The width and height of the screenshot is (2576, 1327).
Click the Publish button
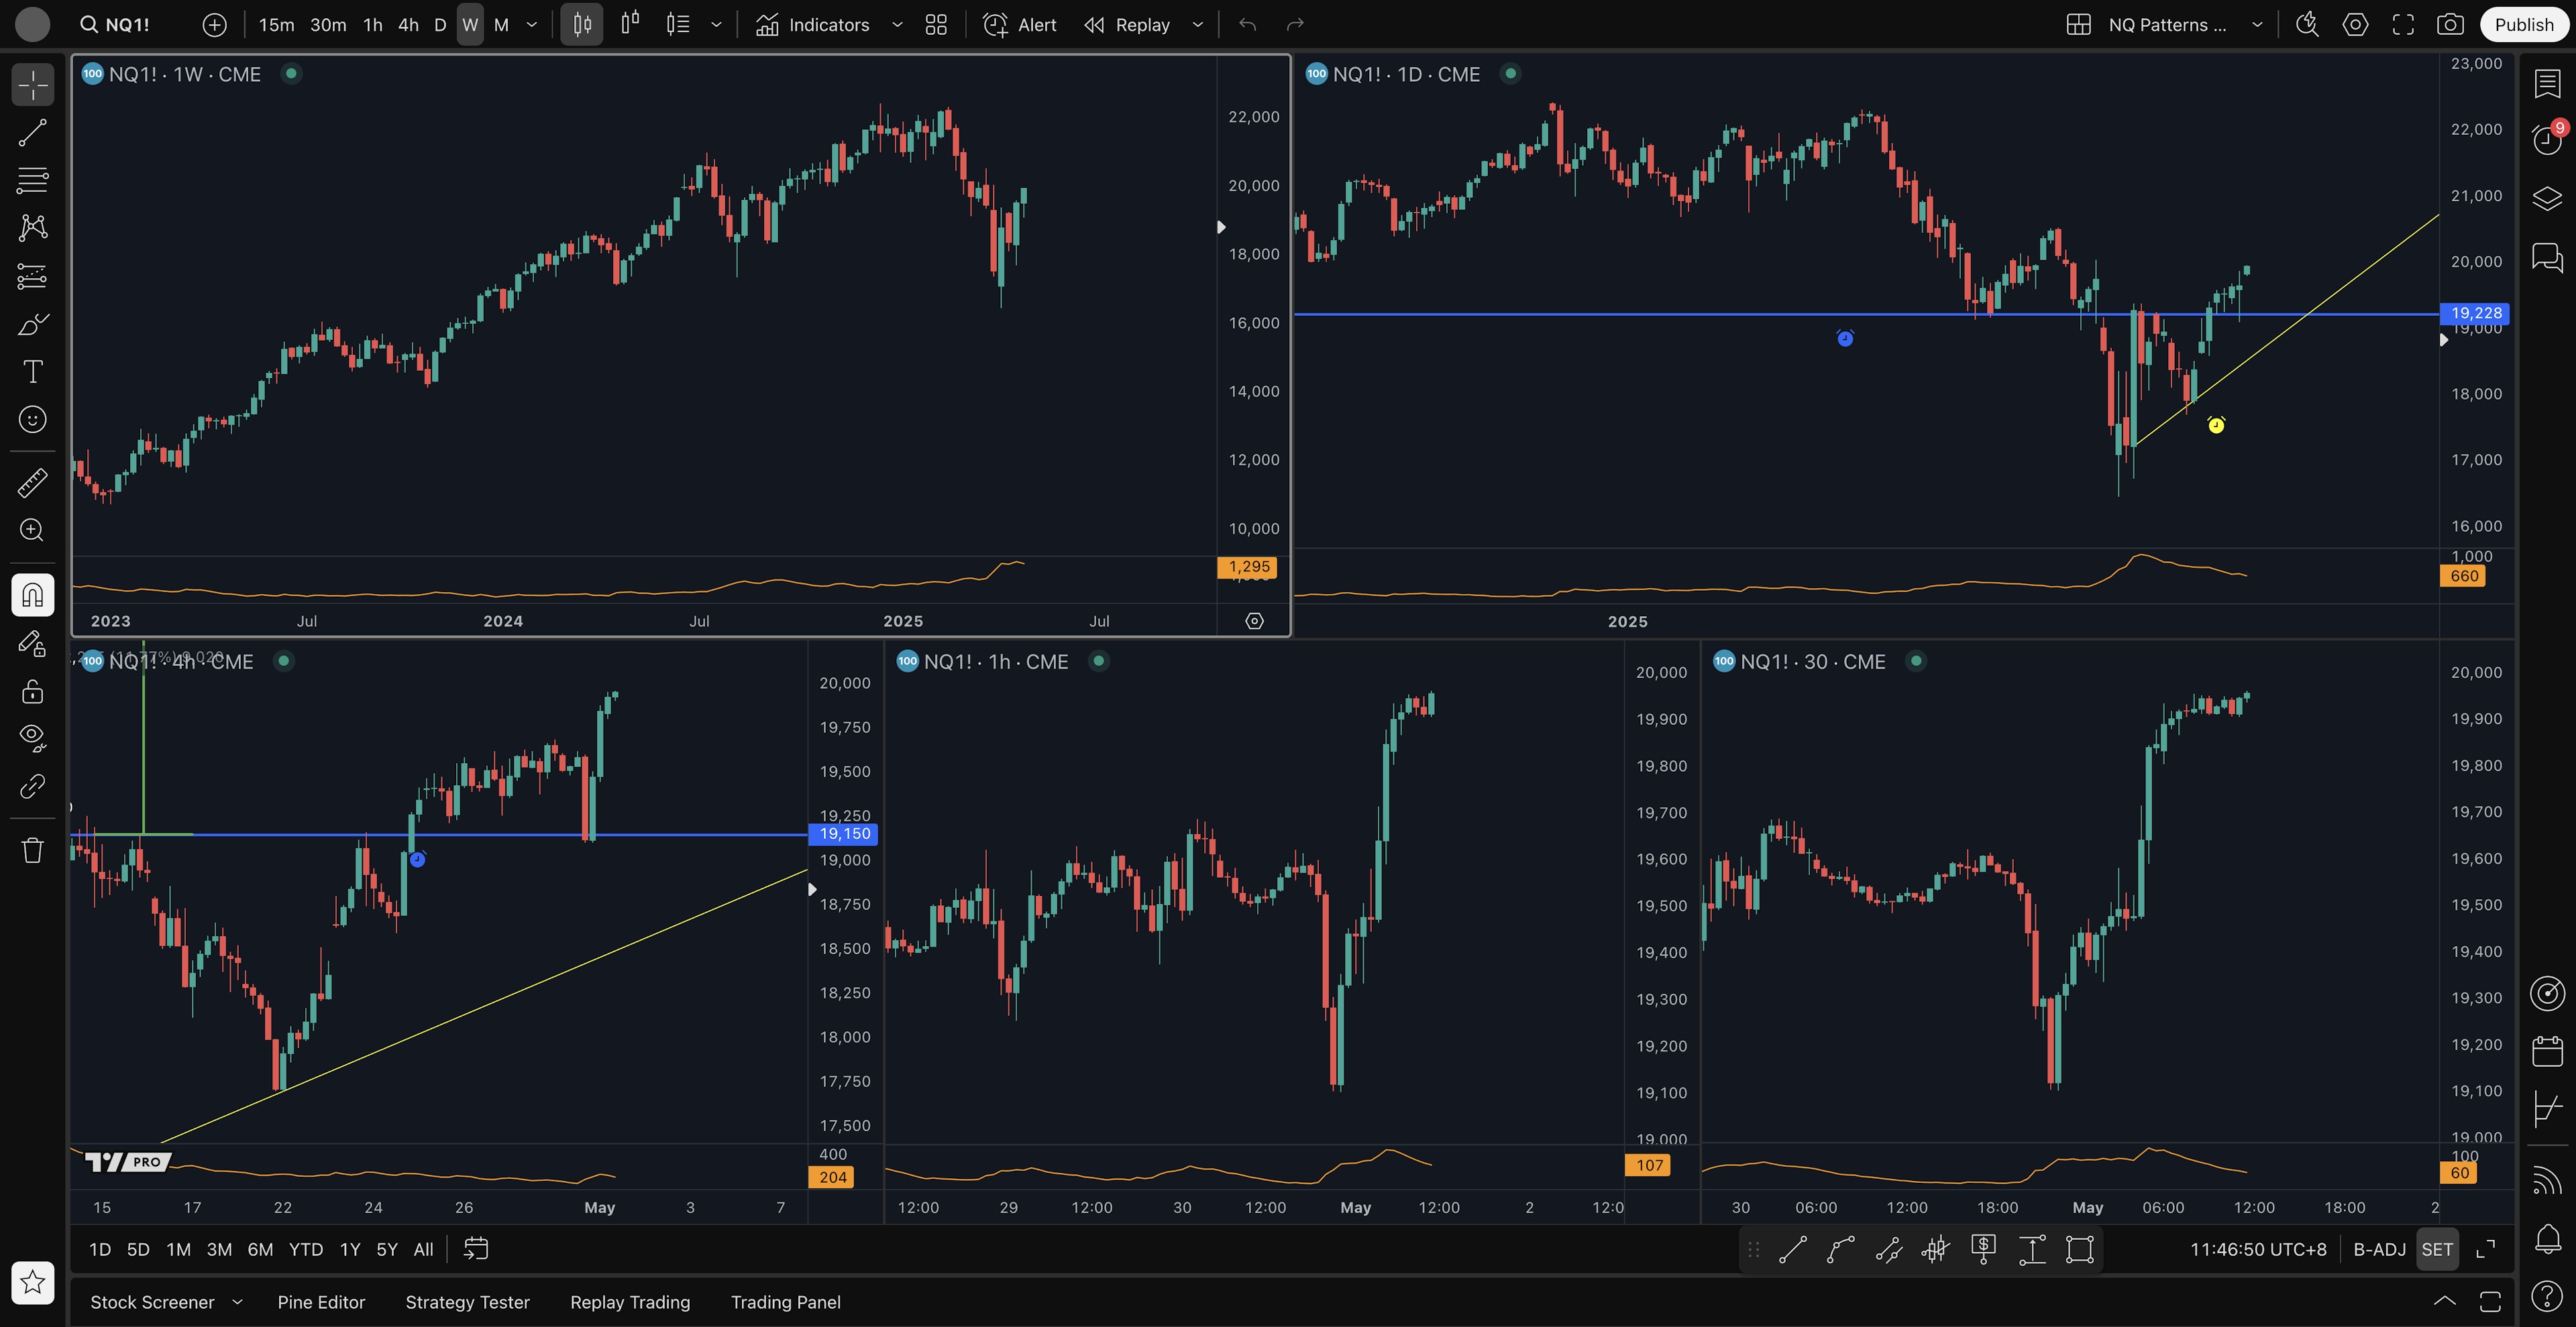click(2523, 25)
